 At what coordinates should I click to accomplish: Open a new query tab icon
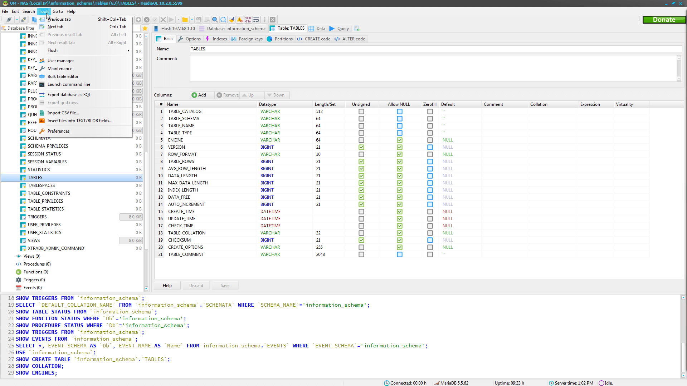point(356,28)
